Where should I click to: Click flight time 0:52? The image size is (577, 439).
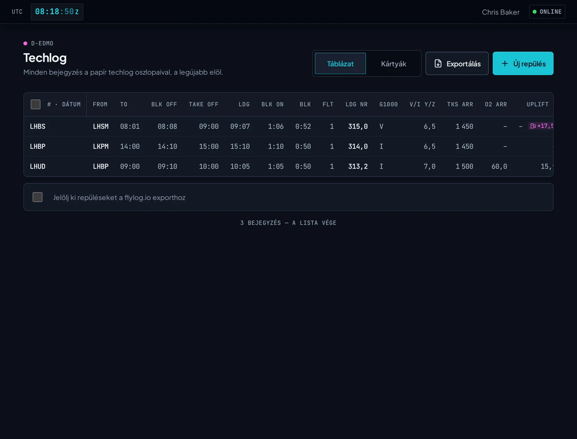(303, 127)
